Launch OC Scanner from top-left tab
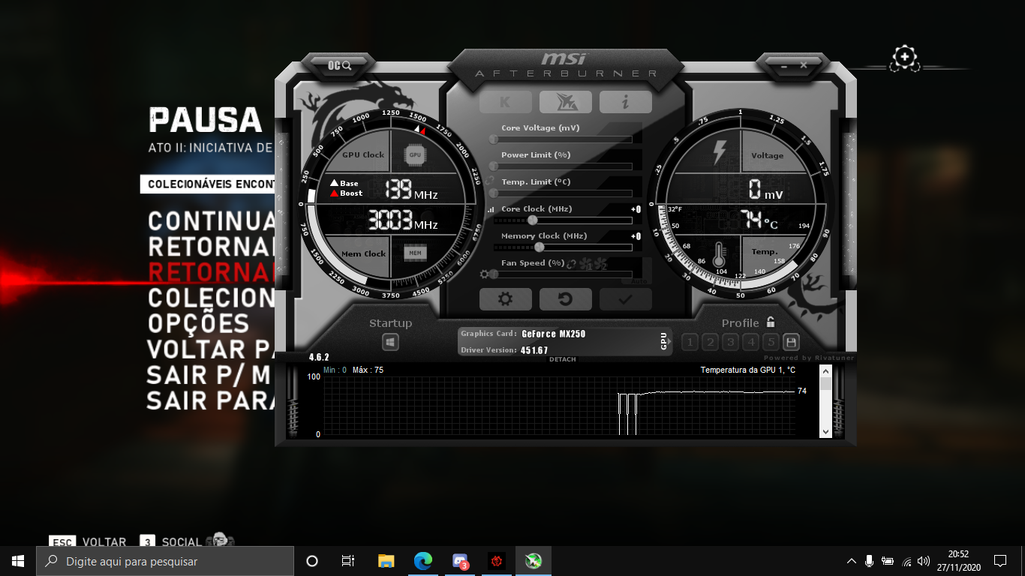 (339, 66)
